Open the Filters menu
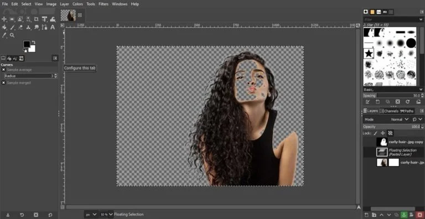The height and width of the screenshot is (219, 425). [x=103, y=4]
